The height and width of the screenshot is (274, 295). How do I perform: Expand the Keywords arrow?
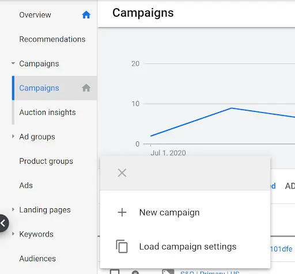13,234
